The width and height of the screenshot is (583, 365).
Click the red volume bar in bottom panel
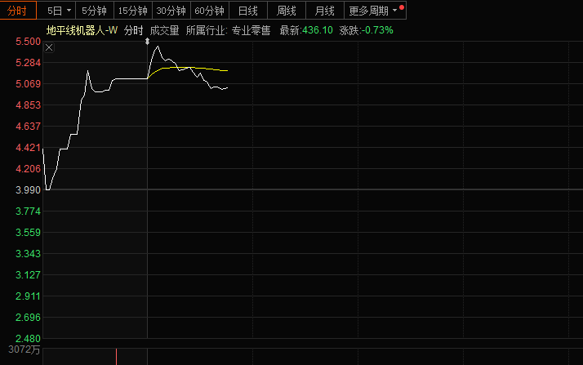coord(117,357)
